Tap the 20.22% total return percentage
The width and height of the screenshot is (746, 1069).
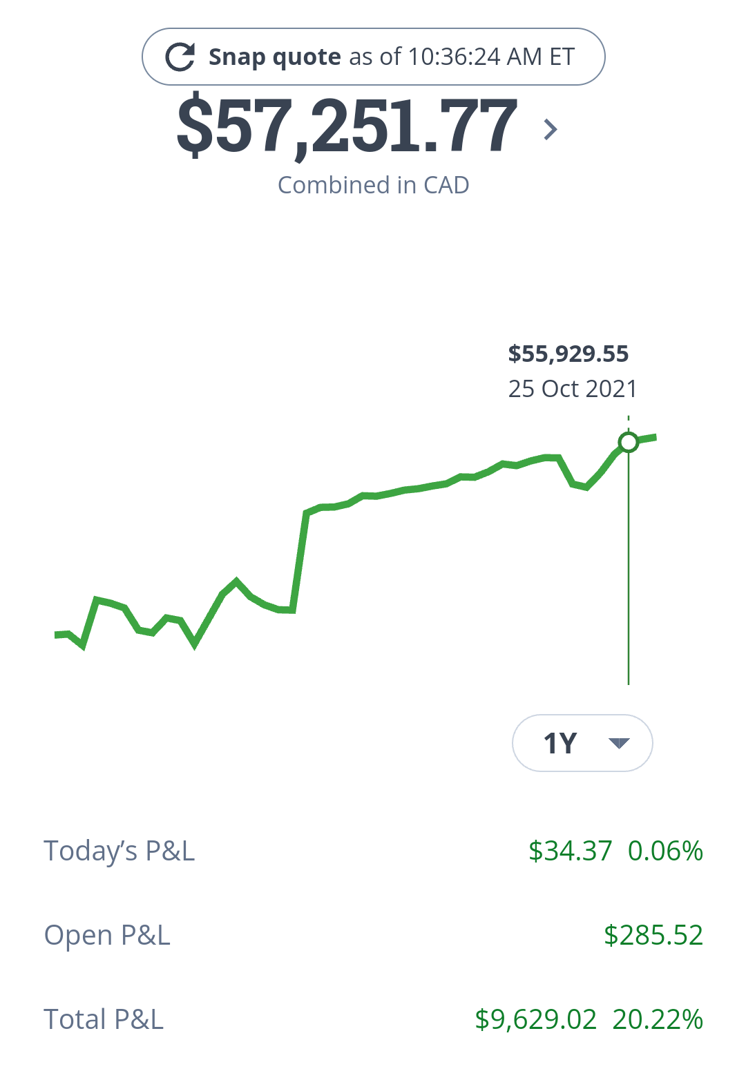point(658,1019)
